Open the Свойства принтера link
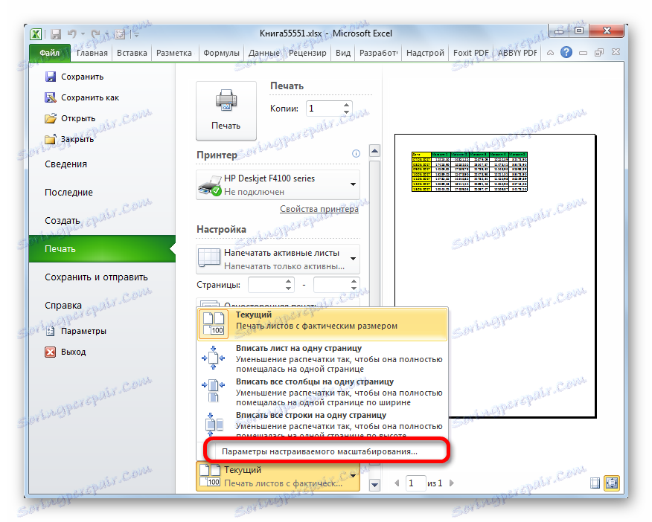The height and width of the screenshot is (522, 652). click(x=319, y=209)
